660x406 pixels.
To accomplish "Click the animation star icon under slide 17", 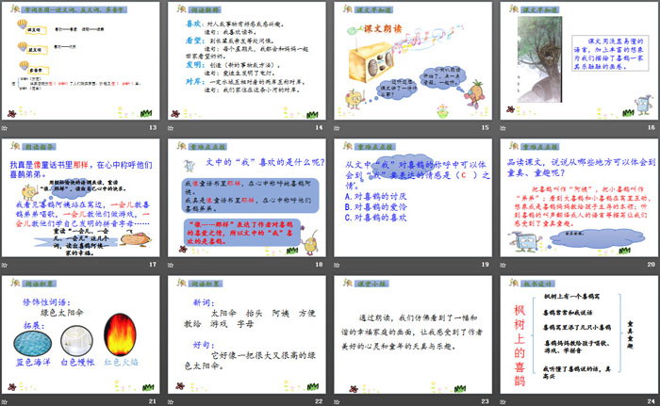I will click(x=5, y=265).
